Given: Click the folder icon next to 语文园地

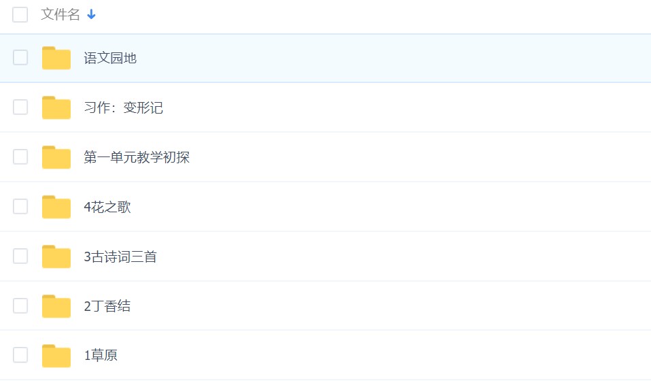Looking at the screenshot, I should pos(56,59).
